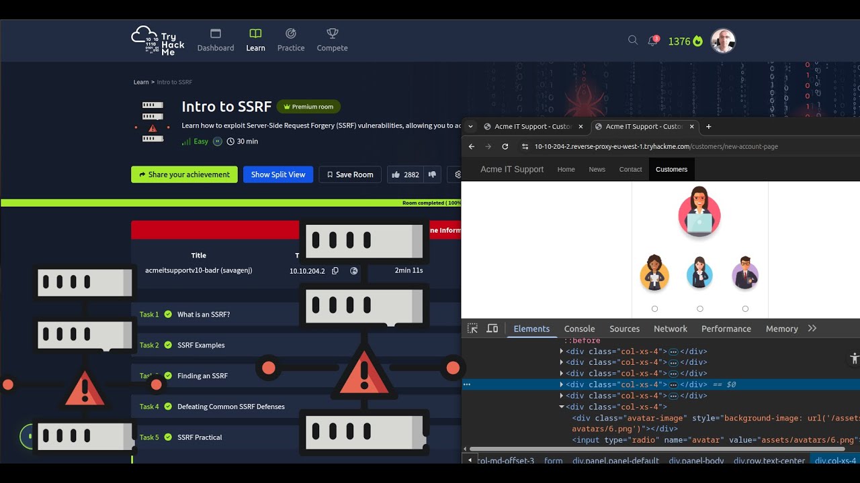The height and width of the screenshot is (483, 860).
Task: Open the News link in the Acme navbar
Action: [x=597, y=169]
